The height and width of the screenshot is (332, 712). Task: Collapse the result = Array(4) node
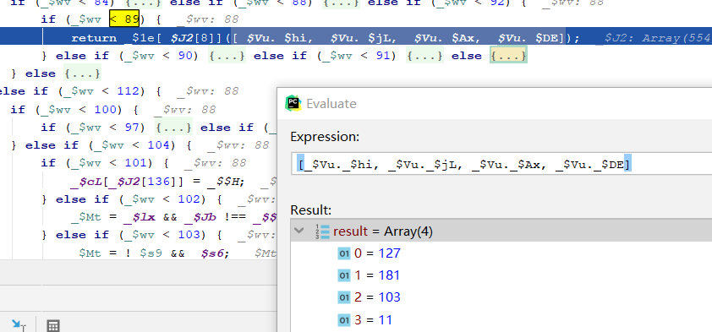click(298, 231)
